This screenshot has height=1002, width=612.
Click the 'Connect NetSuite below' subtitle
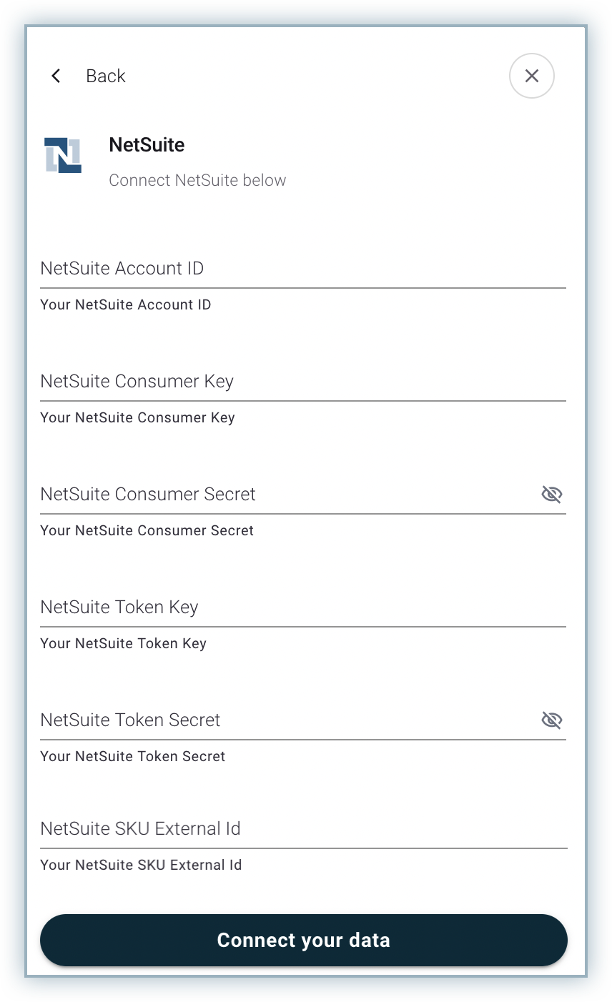pyautogui.click(x=197, y=180)
